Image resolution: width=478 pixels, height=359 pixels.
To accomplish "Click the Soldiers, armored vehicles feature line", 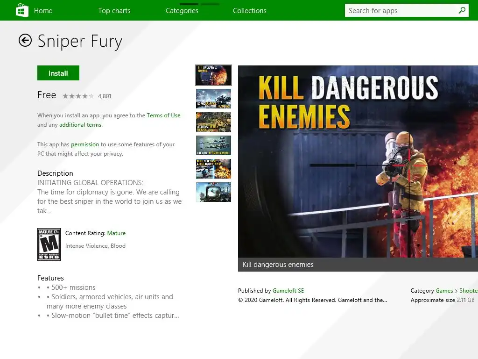I will click(110, 302).
